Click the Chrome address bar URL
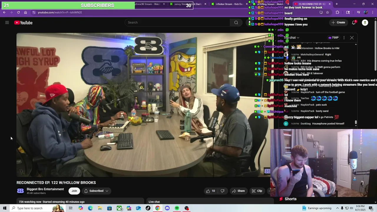Screen dimensions: 377x212 [x=60, y=12]
